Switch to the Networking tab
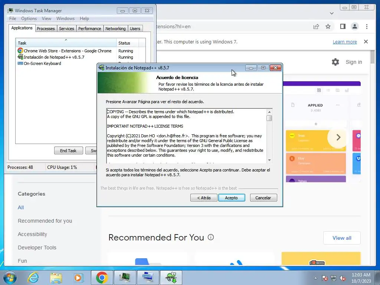Screen dimensions: 380x285 [115, 29]
